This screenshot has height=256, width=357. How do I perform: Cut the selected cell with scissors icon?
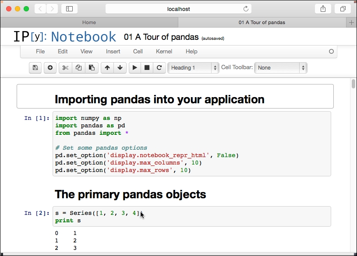[x=65, y=67]
